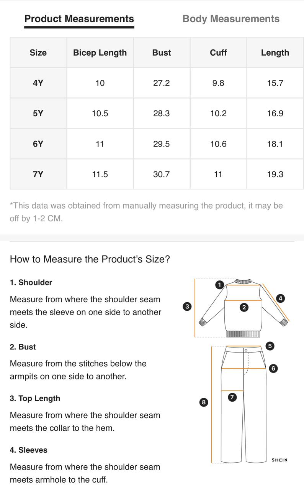Click the number 4 sleeve marker
The height and width of the screenshot is (491, 304).
click(x=281, y=298)
